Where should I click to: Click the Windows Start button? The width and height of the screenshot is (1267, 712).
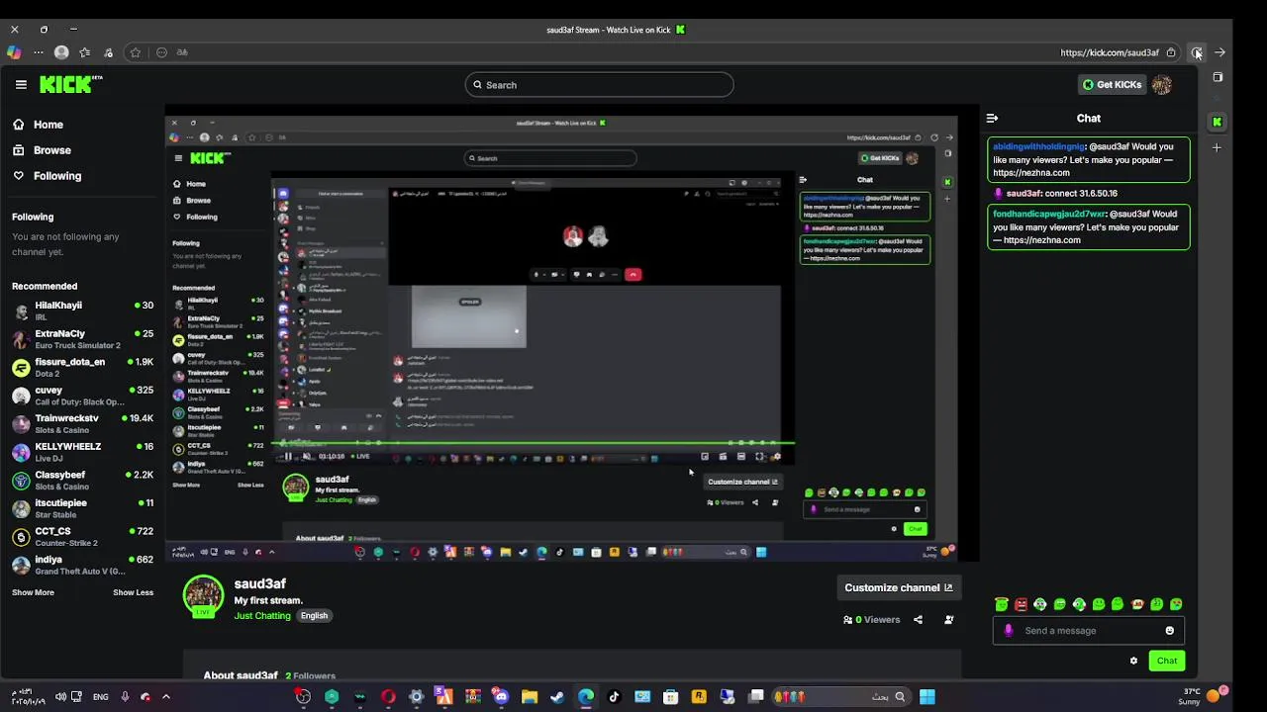click(x=927, y=696)
